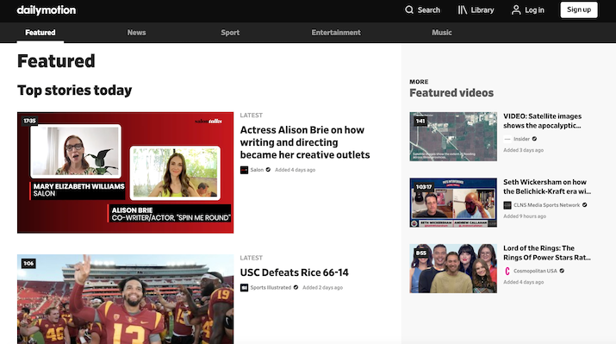Viewport: 616px width, 344px height.
Task: Click the 17:35 duration badge
Action: (x=29, y=121)
